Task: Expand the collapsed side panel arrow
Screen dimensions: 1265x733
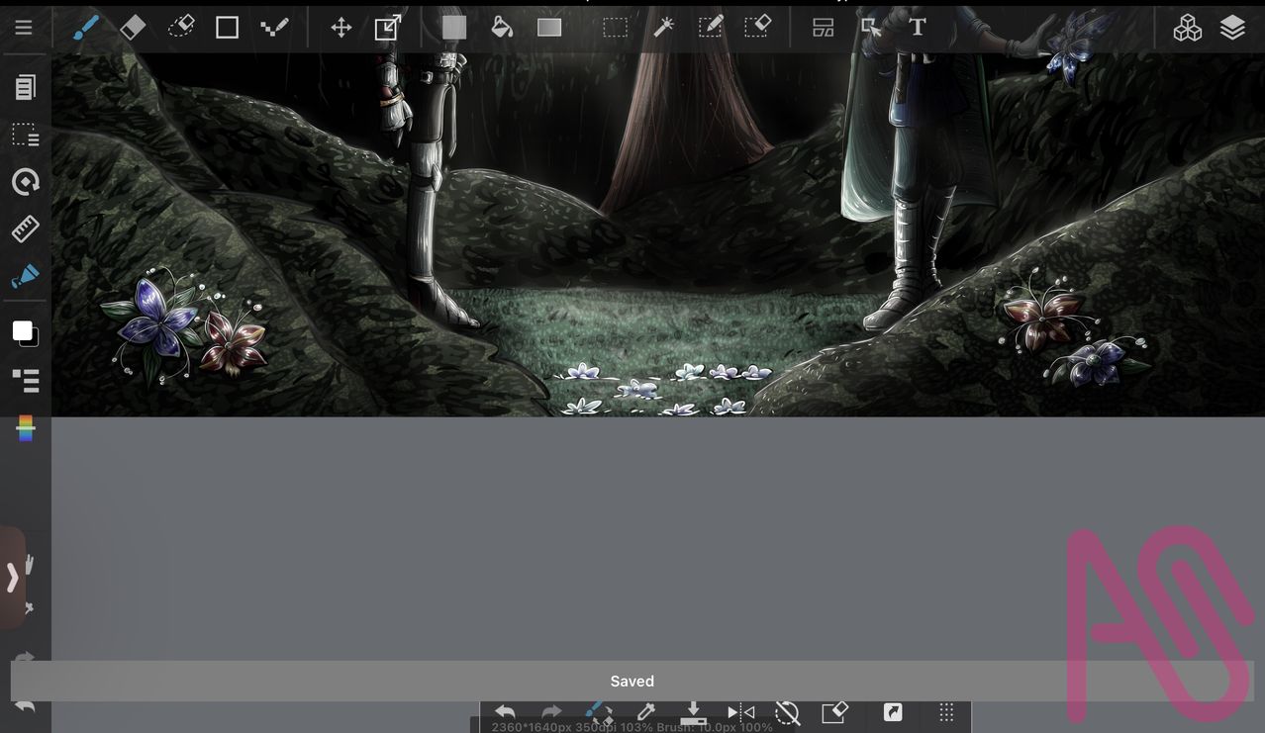Action: click(13, 578)
